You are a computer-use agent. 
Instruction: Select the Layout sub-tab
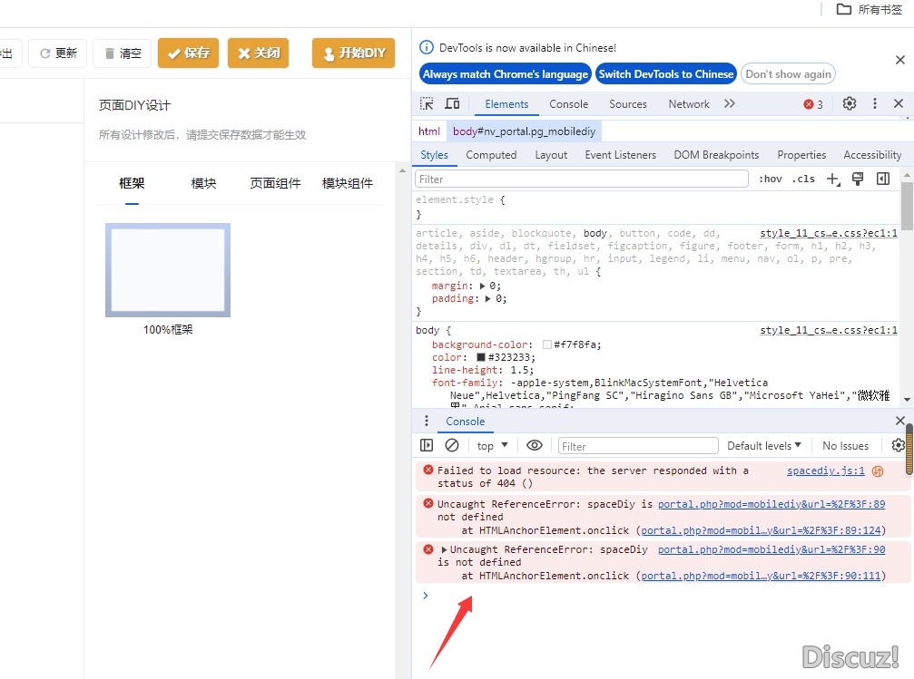[x=551, y=155]
